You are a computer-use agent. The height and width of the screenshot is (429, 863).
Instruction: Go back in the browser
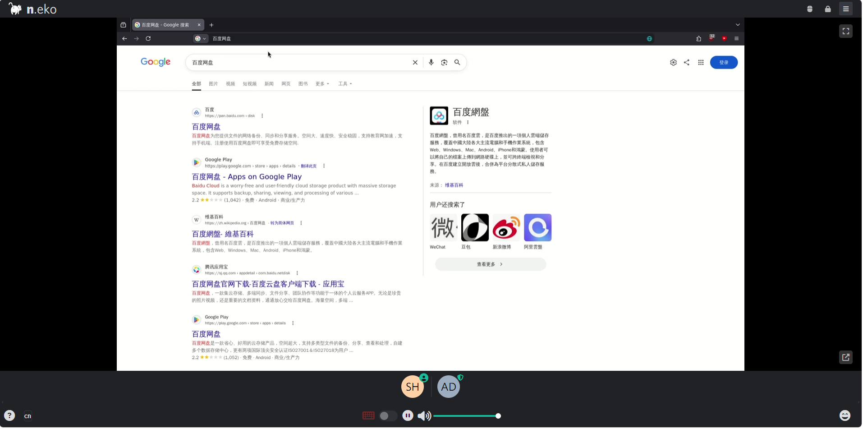(x=124, y=39)
